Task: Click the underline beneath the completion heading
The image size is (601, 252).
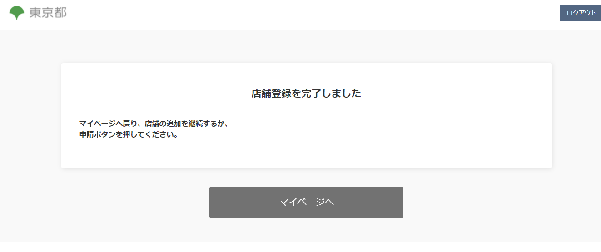Action: tap(307, 104)
